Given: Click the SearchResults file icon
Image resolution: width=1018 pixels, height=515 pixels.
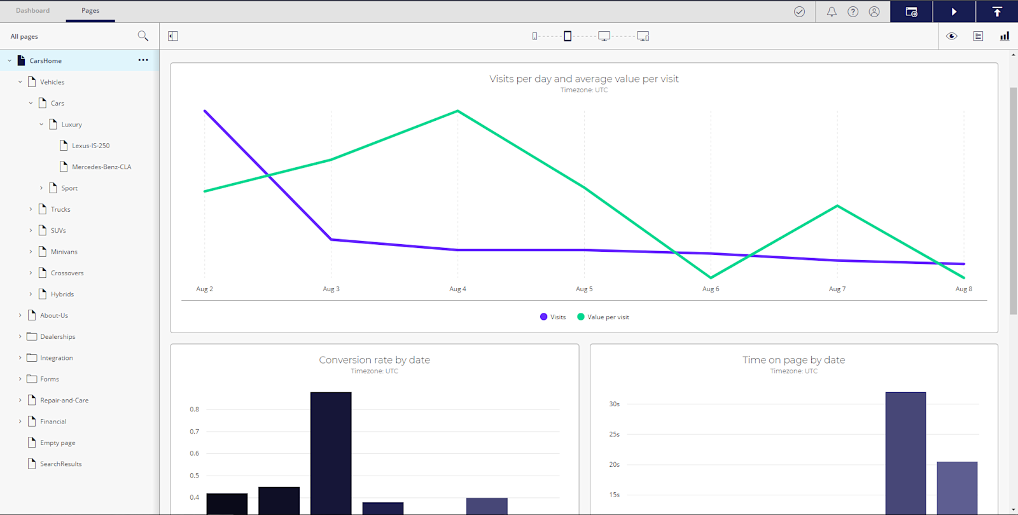Looking at the screenshot, I should 32,464.
